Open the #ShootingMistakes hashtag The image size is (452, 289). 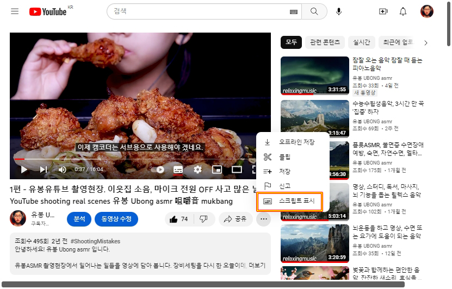[95, 241]
